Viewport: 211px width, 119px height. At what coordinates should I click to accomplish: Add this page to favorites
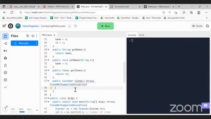[175, 13]
